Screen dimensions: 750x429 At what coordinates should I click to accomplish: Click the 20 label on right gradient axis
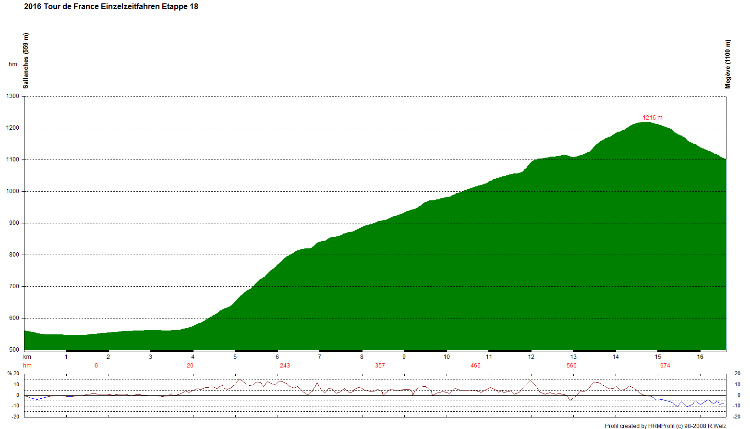pos(738,374)
